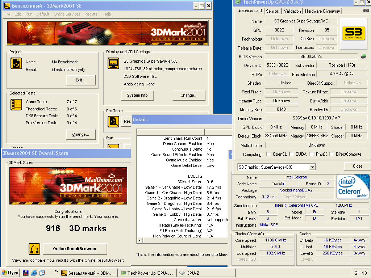The height and width of the screenshot is (278, 371).
Task: Click the Pro Tools magnifier icon
Action: click(x=113, y=122)
